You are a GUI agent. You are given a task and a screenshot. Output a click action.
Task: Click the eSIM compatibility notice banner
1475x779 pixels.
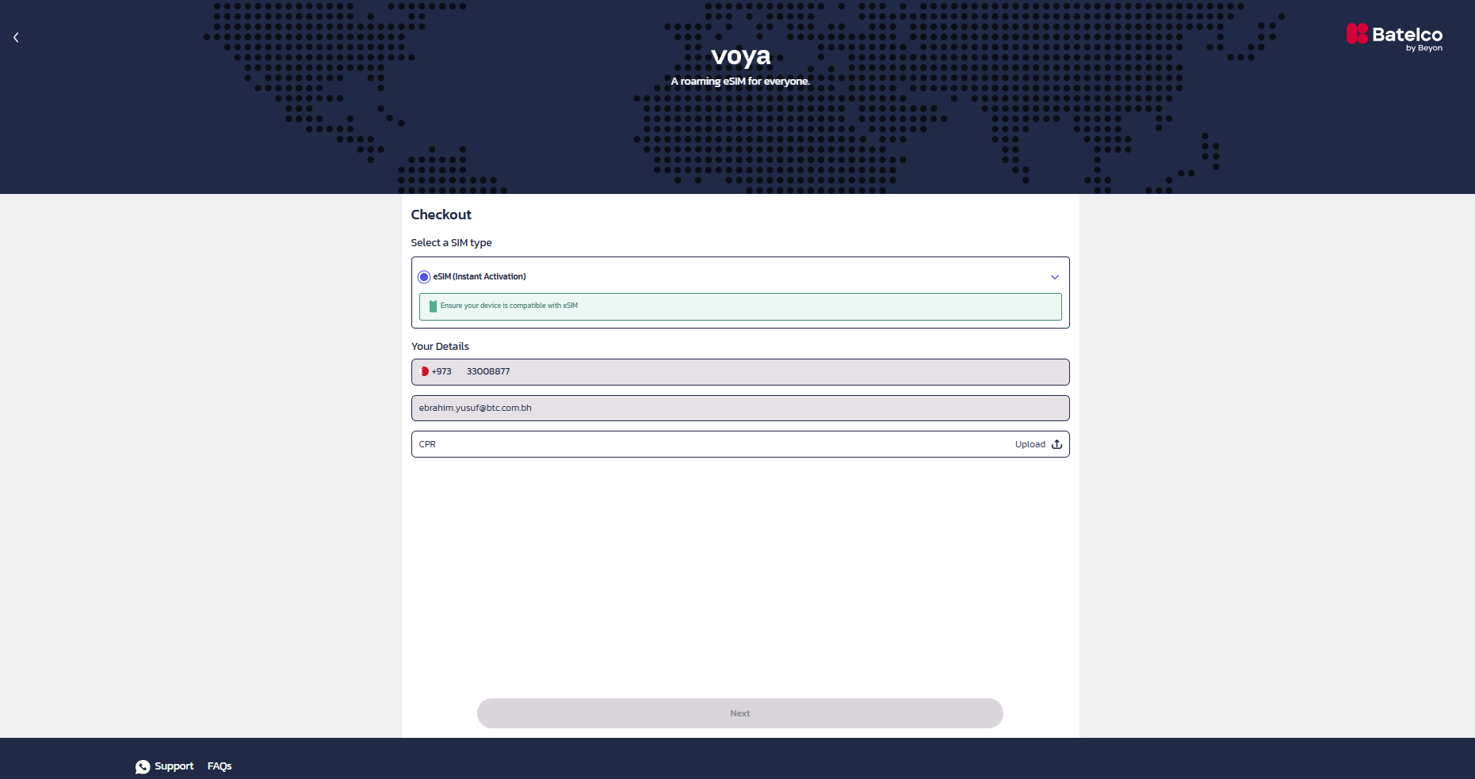point(740,306)
